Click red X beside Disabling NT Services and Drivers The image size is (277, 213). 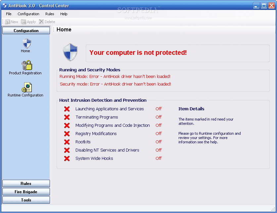[x=67, y=150]
